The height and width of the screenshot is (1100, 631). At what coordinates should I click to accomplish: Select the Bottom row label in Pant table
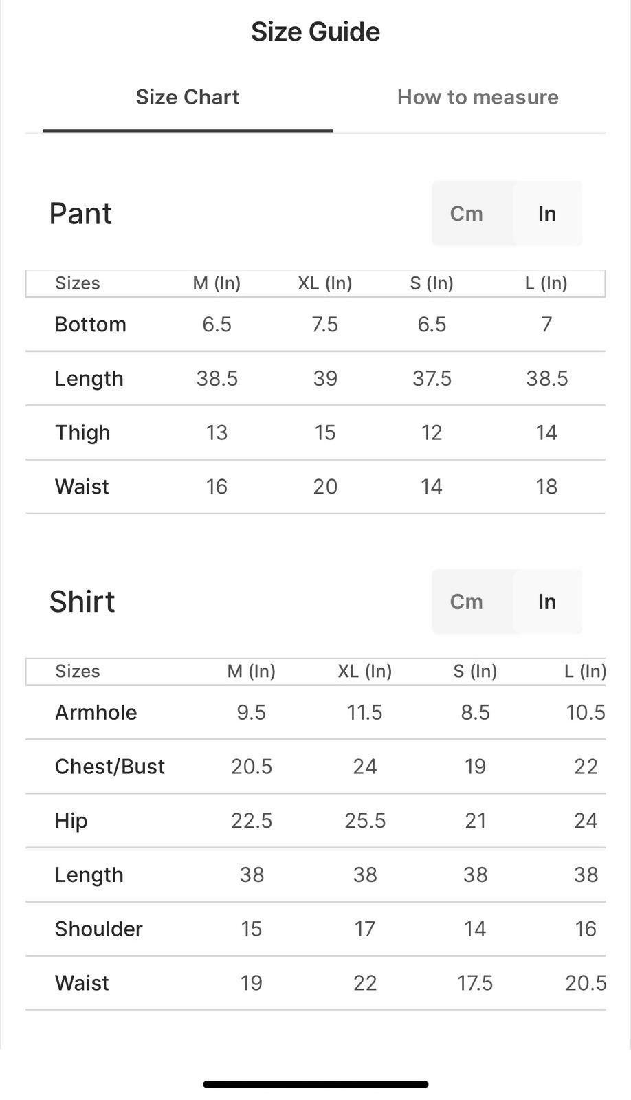(91, 324)
